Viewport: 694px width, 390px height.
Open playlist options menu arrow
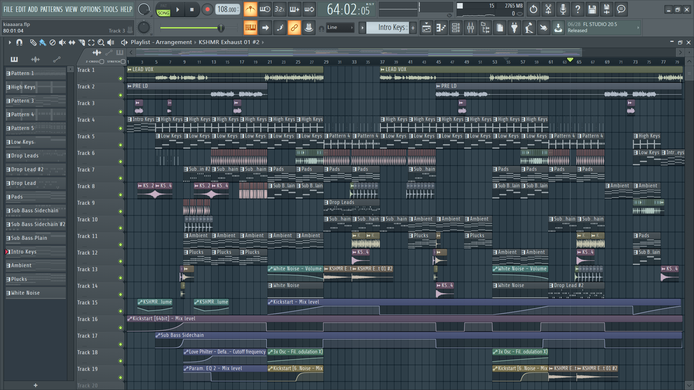click(x=10, y=43)
